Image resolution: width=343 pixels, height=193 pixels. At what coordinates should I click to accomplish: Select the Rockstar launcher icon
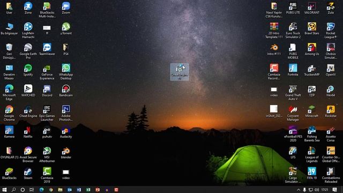click(x=331, y=112)
